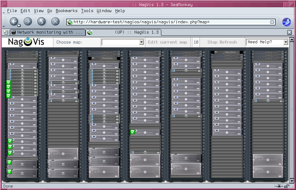Click green OK icon at first rack unit 6
The image size is (296, 190).
tap(9, 162)
